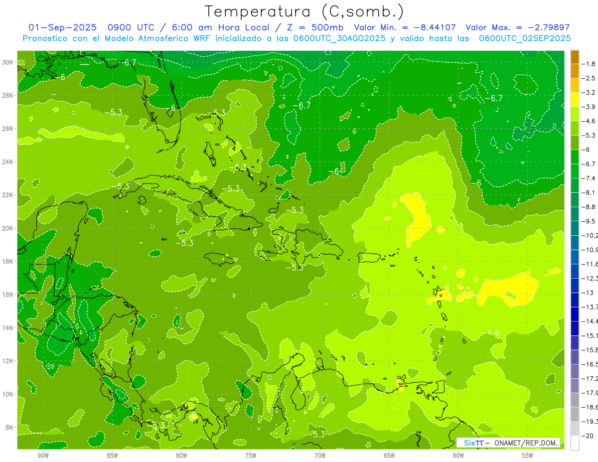Click the "Temperatura (C,somb.)" title
Viewport: 598px width, 462px height.
click(x=304, y=11)
